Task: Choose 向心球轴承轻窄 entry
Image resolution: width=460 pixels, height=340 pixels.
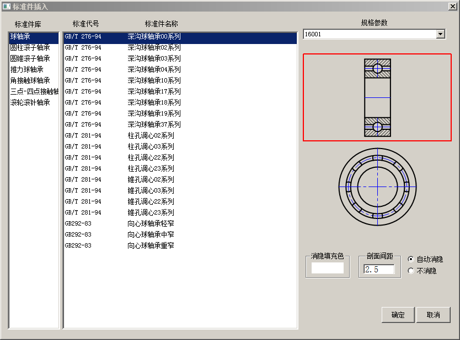Action: click(180, 224)
